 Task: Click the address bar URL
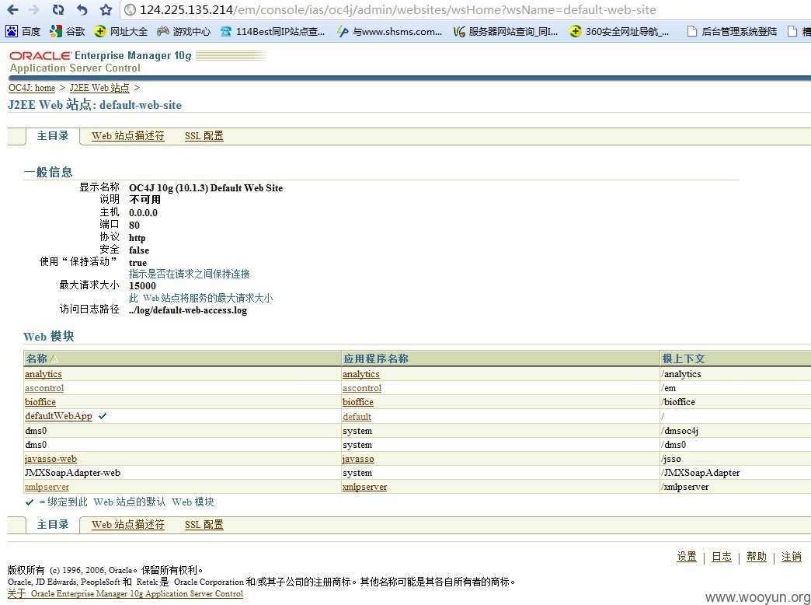tap(397, 10)
